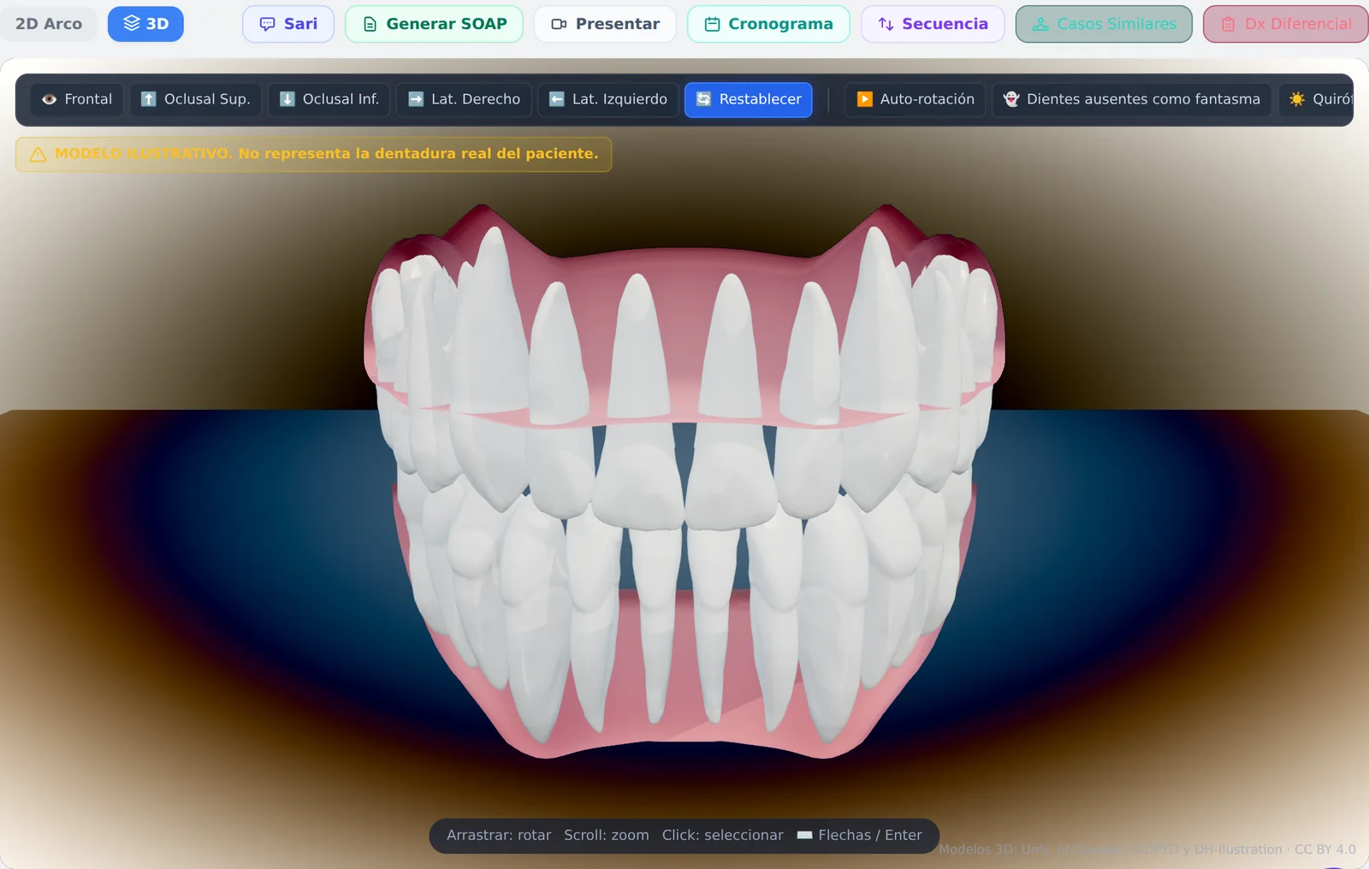The width and height of the screenshot is (1369, 869).
Task: Click the down-arrow icon of Oclusal Inf.
Action: point(287,99)
